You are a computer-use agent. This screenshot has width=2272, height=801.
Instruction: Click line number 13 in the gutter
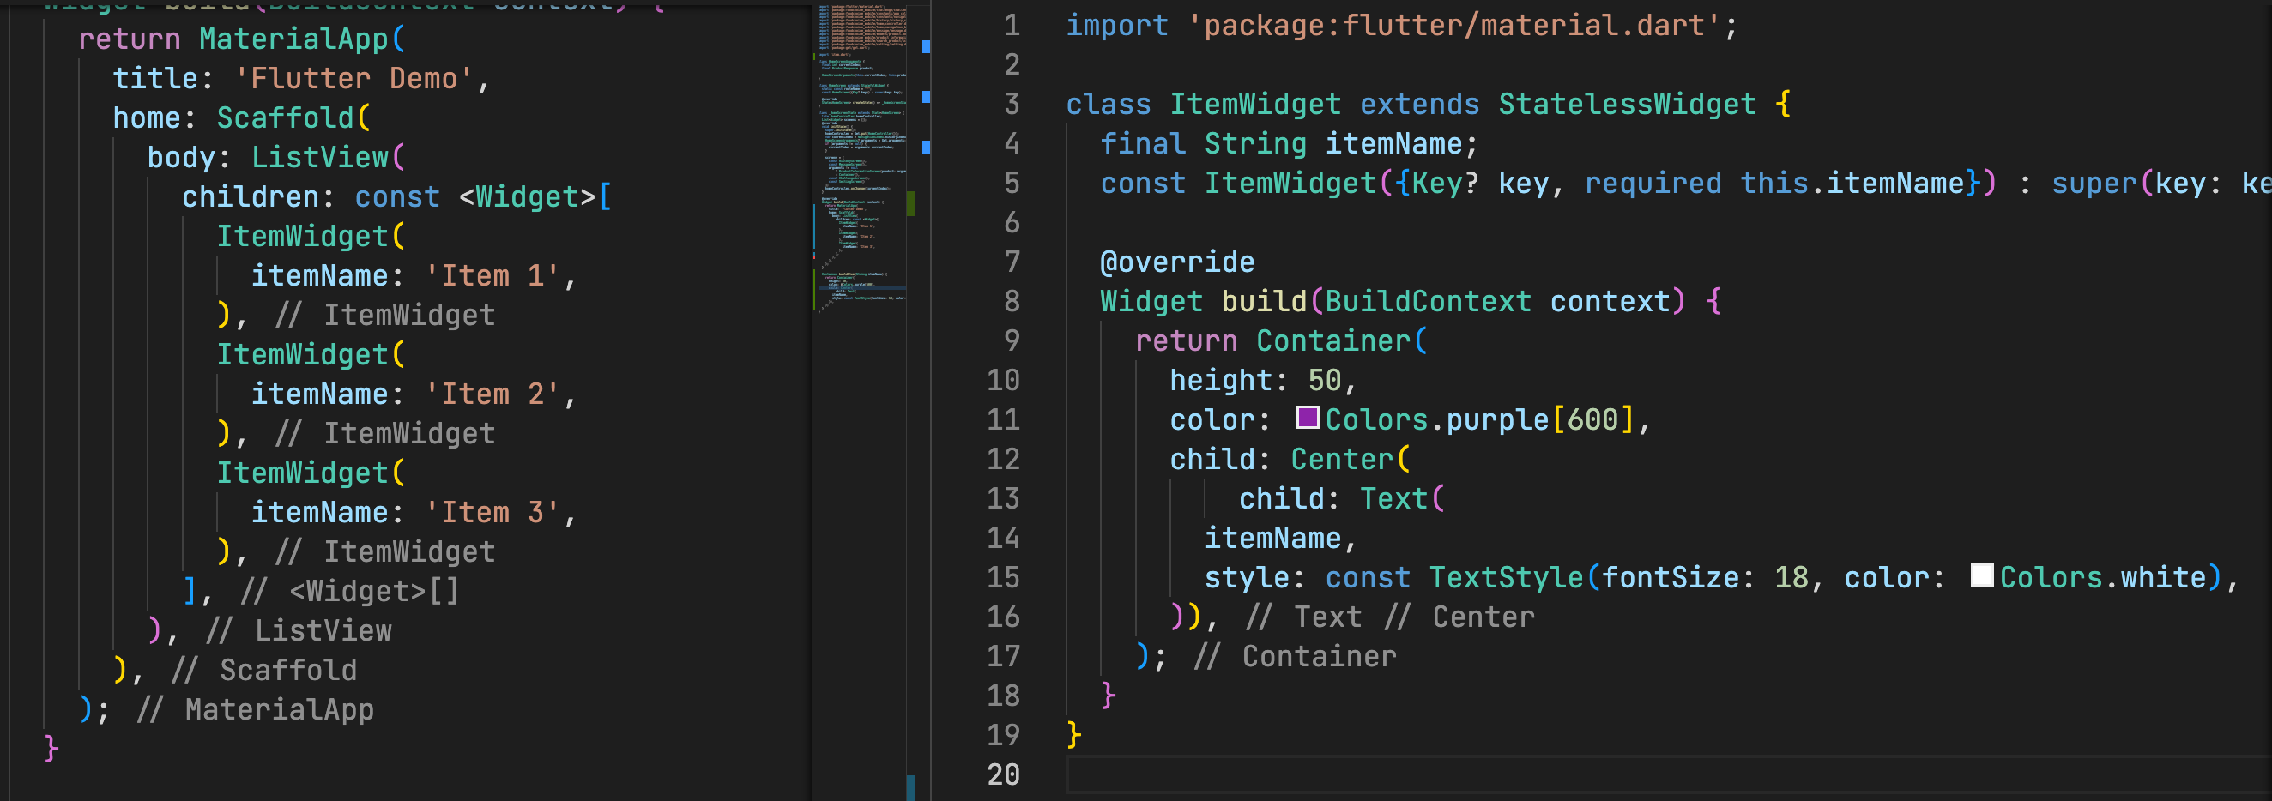1003,499
